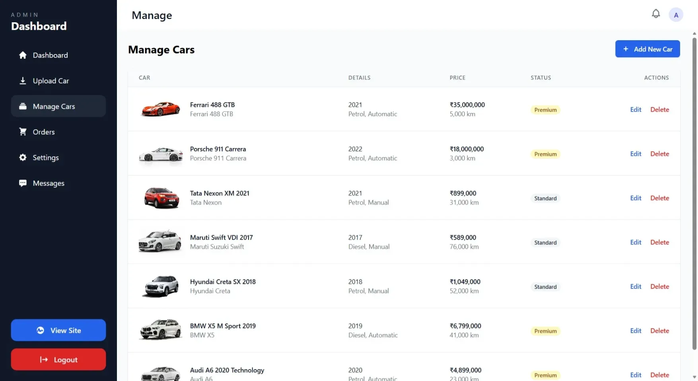The height and width of the screenshot is (381, 698).
Task: Click the gear icon beside Settings
Action: coord(23,157)
